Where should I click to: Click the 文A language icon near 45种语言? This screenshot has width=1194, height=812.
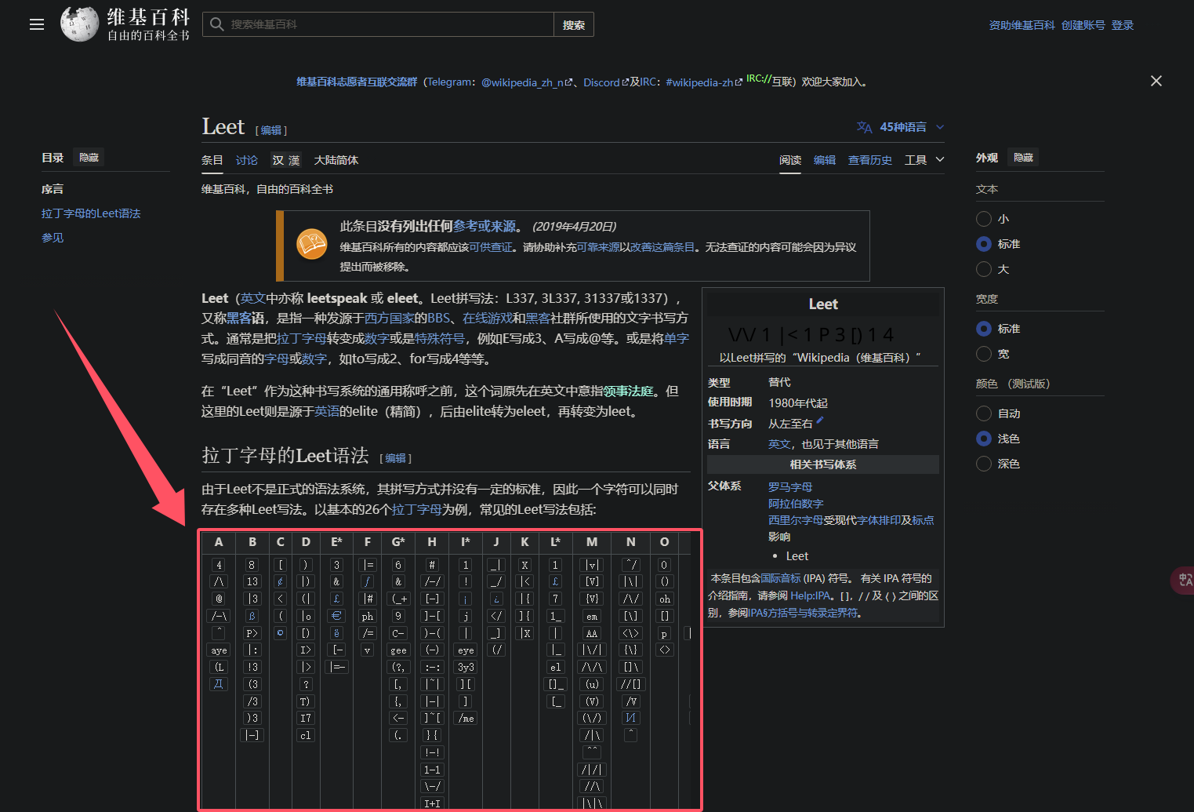(x=863, y=126)
